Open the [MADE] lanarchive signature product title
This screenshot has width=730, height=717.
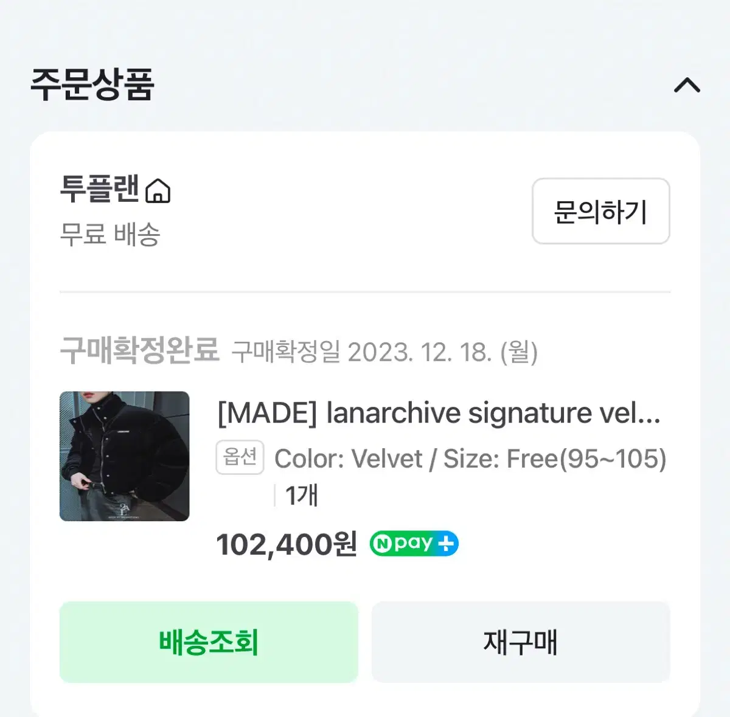(439, 414)
